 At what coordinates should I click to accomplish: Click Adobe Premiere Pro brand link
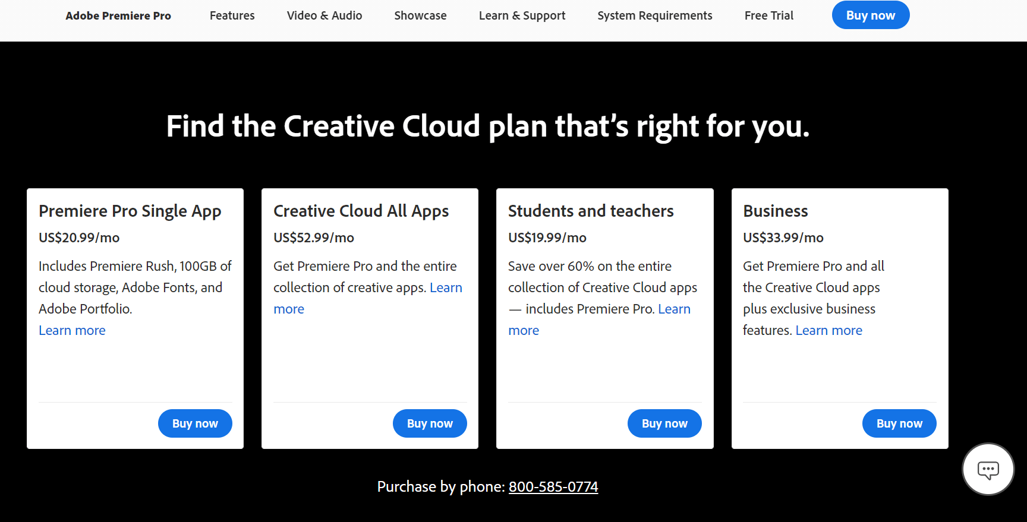(118, 16)
